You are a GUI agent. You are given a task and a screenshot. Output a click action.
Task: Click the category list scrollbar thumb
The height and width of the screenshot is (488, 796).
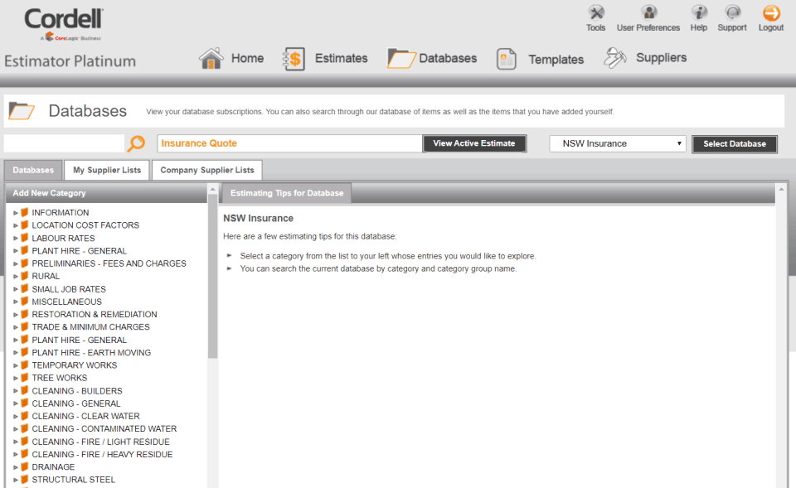[x=213, y=277]
